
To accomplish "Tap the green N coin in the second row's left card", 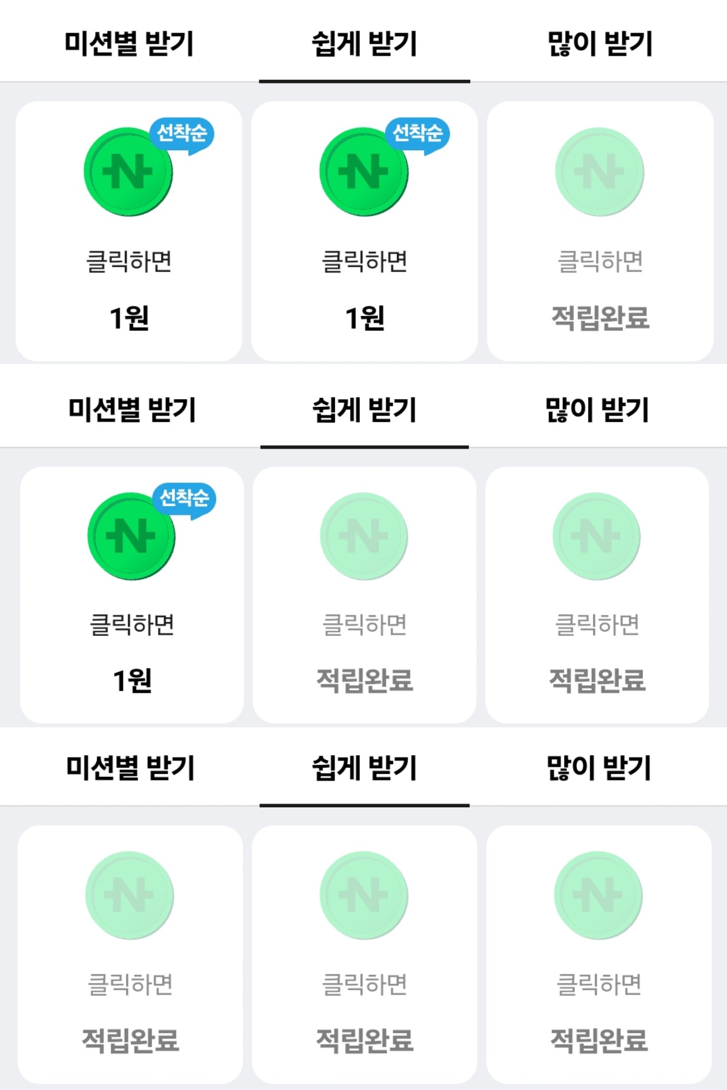I will tap(131, 537).
